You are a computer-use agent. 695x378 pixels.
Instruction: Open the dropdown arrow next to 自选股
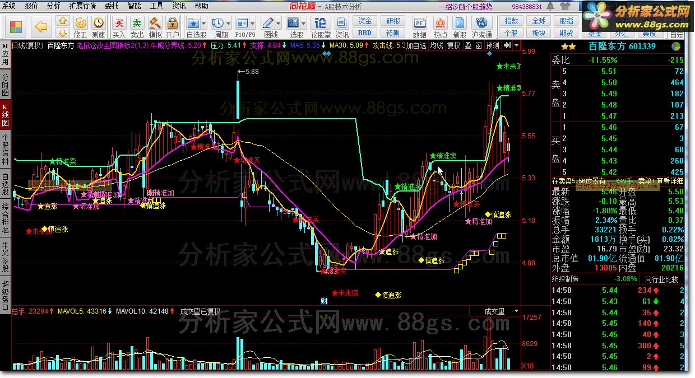coord(204,24)
